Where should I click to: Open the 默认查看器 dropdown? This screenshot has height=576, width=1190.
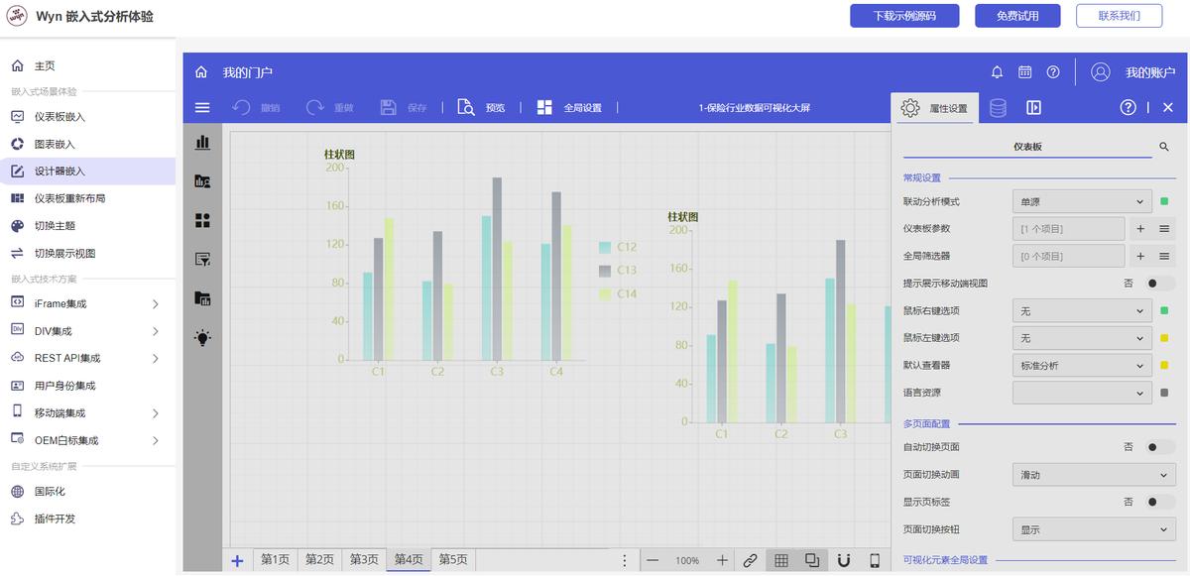click(x=1081, y=365)
